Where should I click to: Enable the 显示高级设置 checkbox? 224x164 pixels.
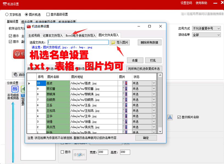pos(48,15)
